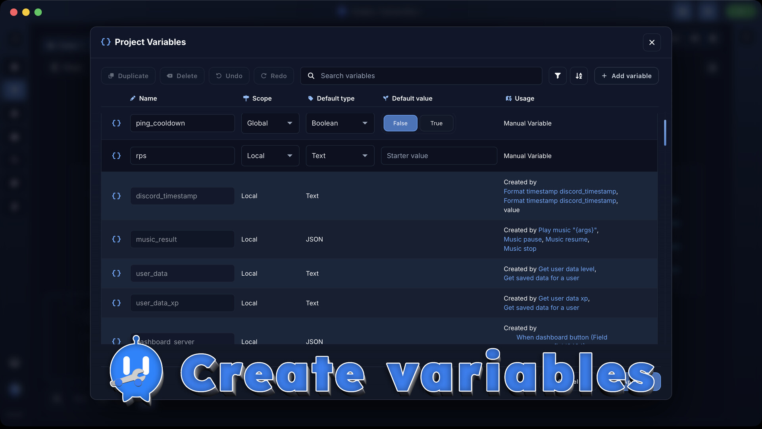This screenshot has height=429, width=762.
Task: Click the Duplicate button
Action: [x=128, y=76]
